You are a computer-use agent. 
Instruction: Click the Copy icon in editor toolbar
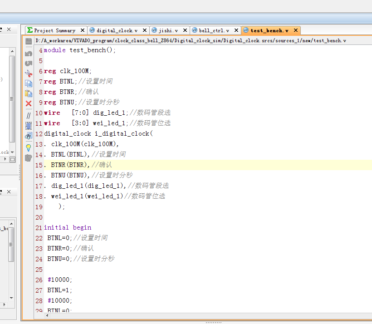[29, 83]
